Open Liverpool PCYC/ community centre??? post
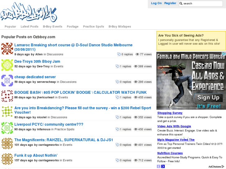Viewport: 226px width, 169px height. [x=49, y=124]
